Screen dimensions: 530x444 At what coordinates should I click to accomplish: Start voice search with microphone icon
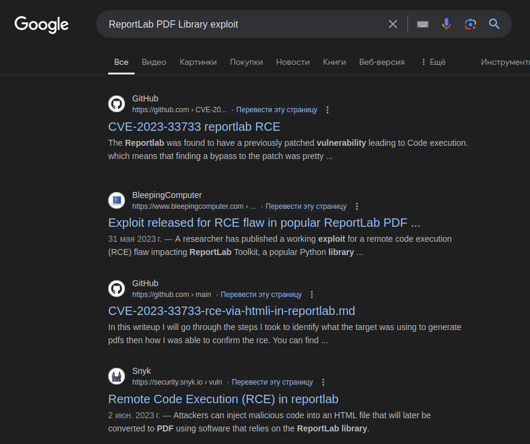(x=446, y=24)
